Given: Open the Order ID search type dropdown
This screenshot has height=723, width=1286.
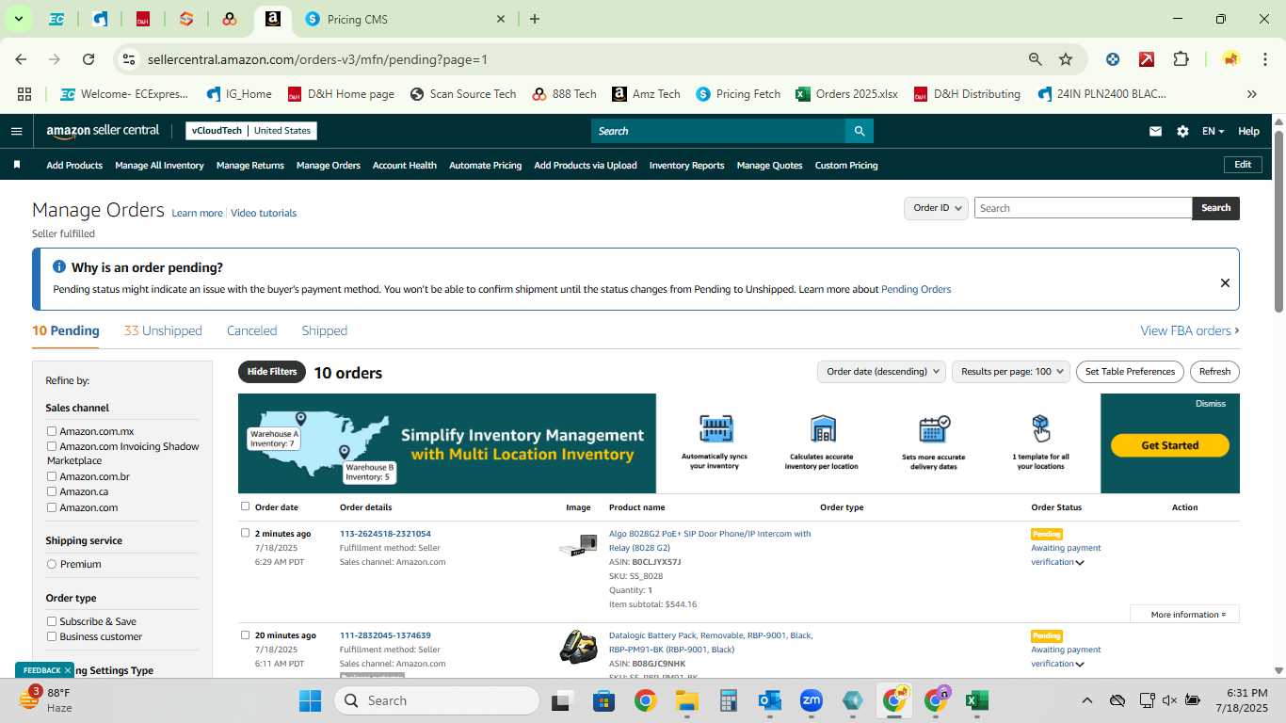Looking at the screenshot, I should coord(936,208).
